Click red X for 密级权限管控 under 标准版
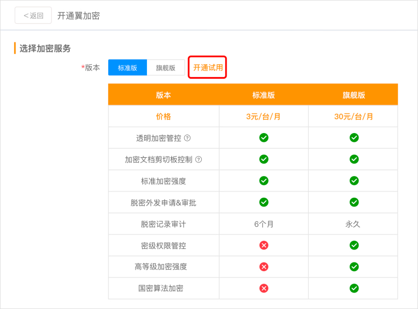418x309 pixels. 264,245
